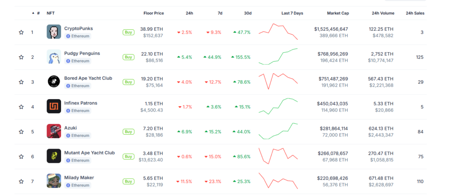459x195 pixels.
Task: Click the Milady Maker Buy button
Action: [128, 181]
